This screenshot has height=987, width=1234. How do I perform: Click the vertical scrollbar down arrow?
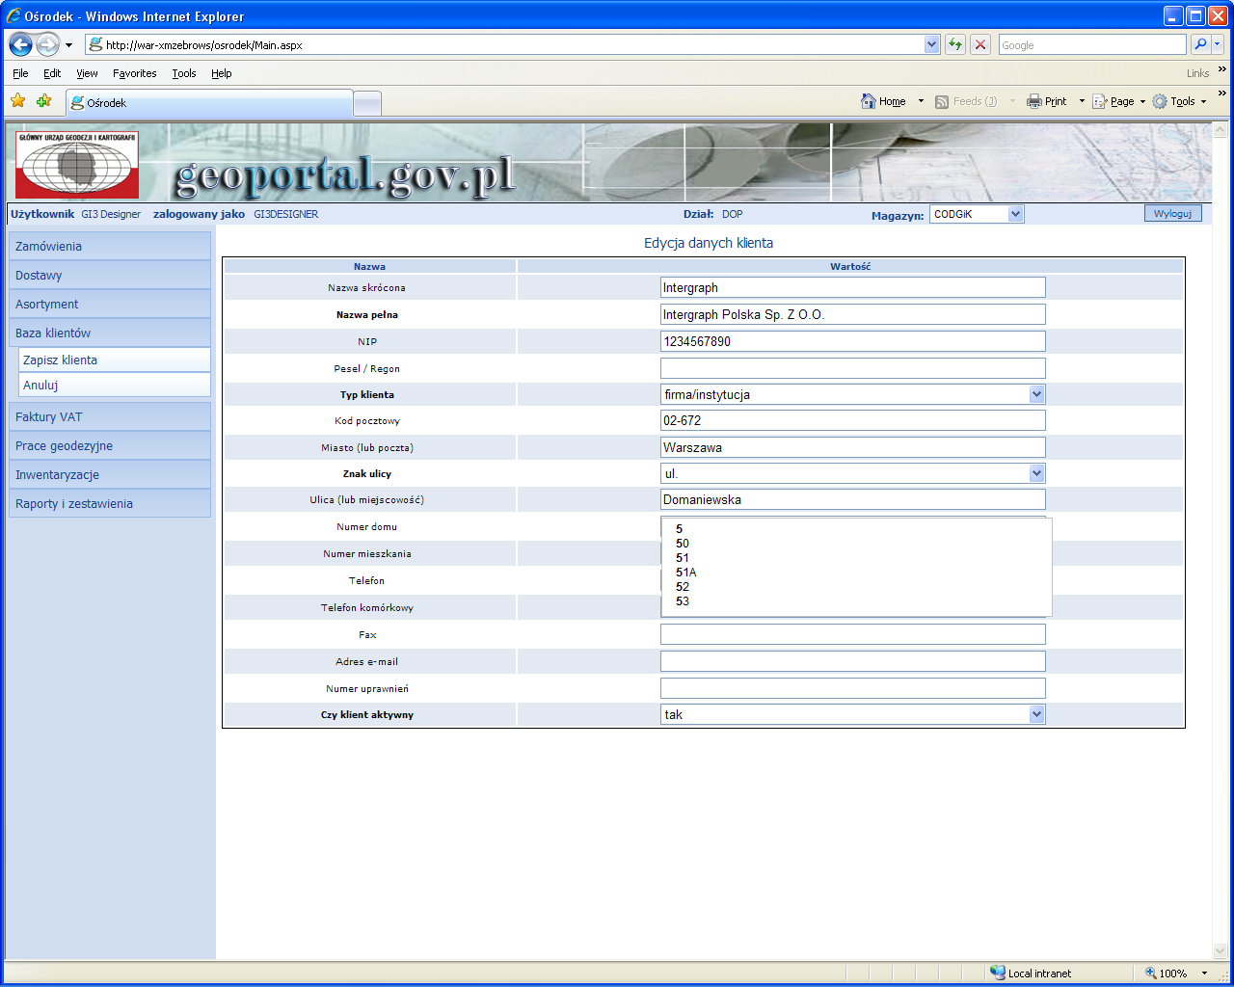[x=1220, y=950]
